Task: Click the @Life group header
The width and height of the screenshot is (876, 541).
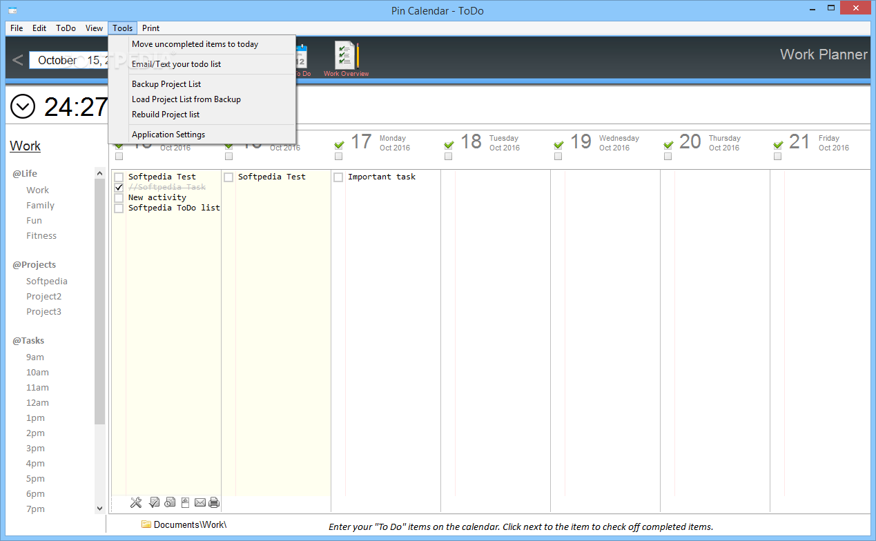Action: 24,174
